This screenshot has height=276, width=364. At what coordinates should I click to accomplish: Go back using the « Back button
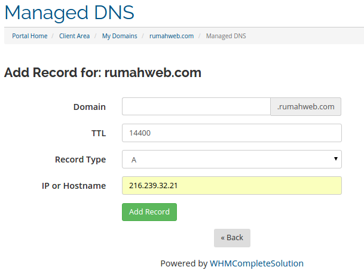point(232,238)
